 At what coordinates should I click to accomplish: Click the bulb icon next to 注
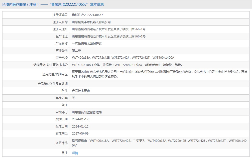[x=63, y=153]
